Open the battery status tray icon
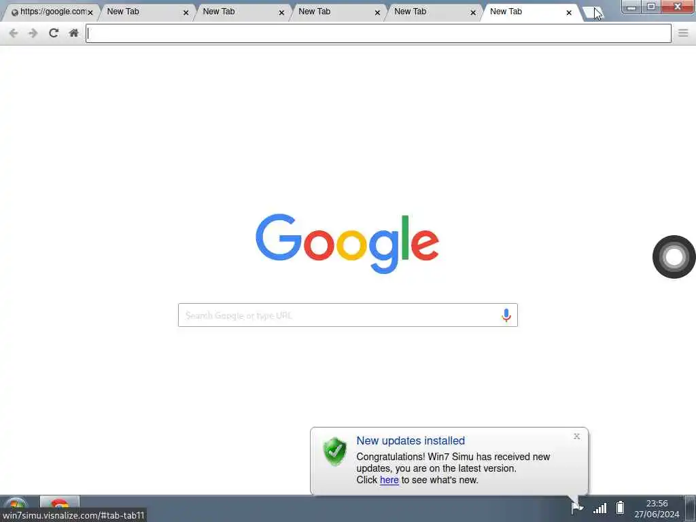This screenshot has width=696, height=522. click(x=620, y=507)
